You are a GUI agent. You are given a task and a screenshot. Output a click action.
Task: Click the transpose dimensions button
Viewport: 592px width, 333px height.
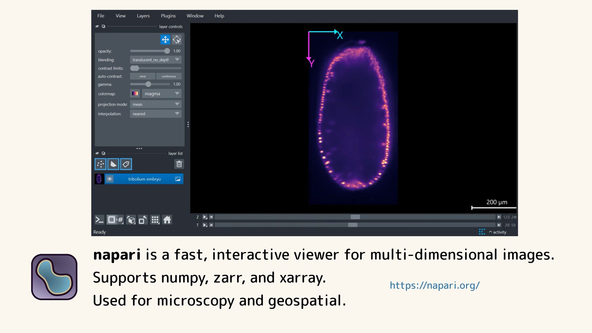(x=143, y=220)
